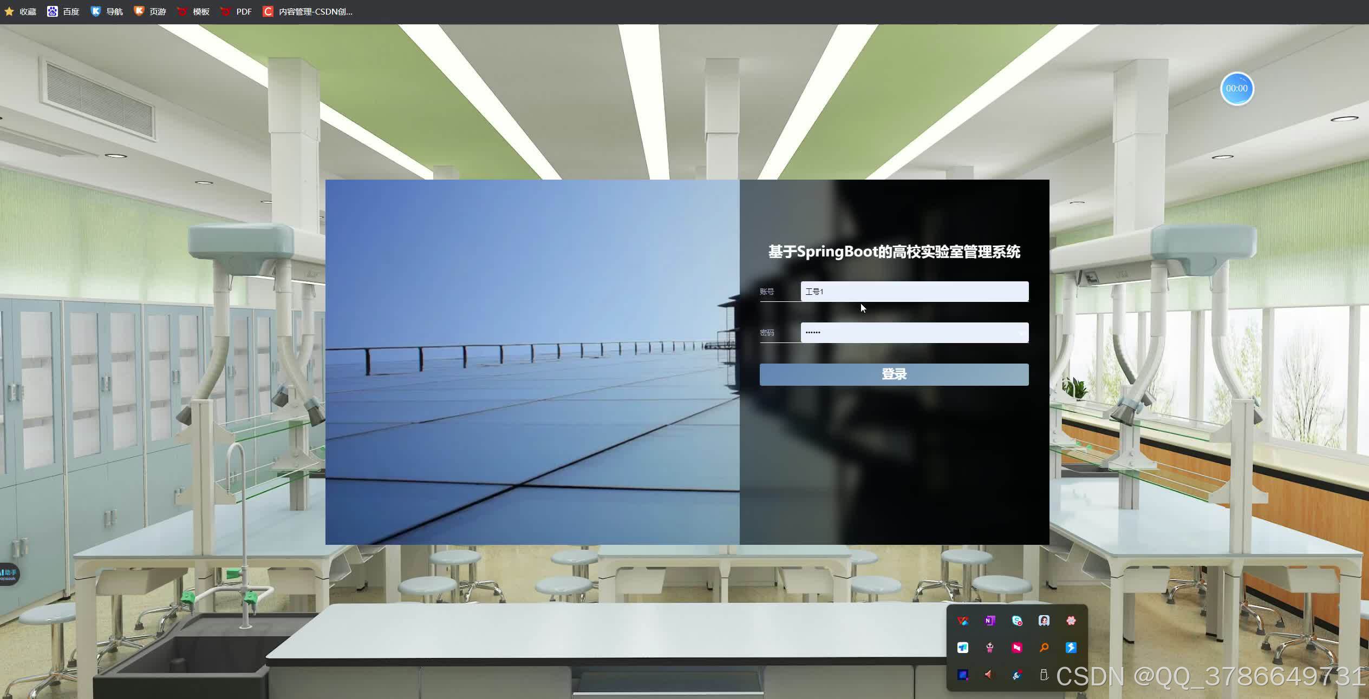Open the pink cartoon character tray icon

click(989, 648)
